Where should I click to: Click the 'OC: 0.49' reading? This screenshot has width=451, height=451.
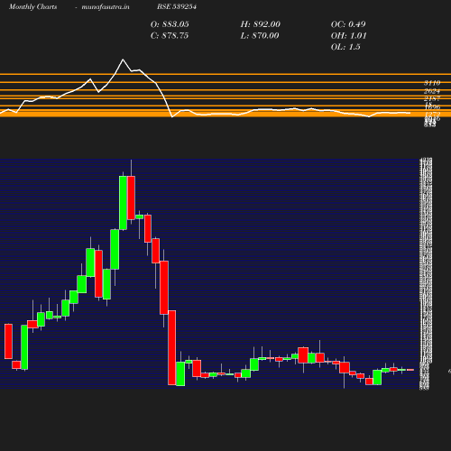[x=348, y=24]
